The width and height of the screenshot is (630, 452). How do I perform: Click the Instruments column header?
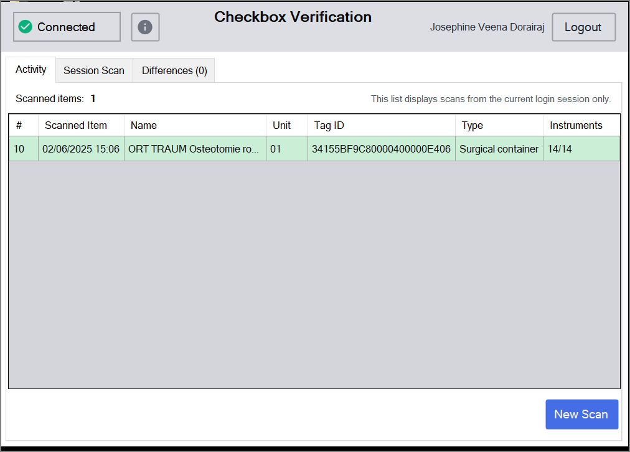(x=581, y=125)
